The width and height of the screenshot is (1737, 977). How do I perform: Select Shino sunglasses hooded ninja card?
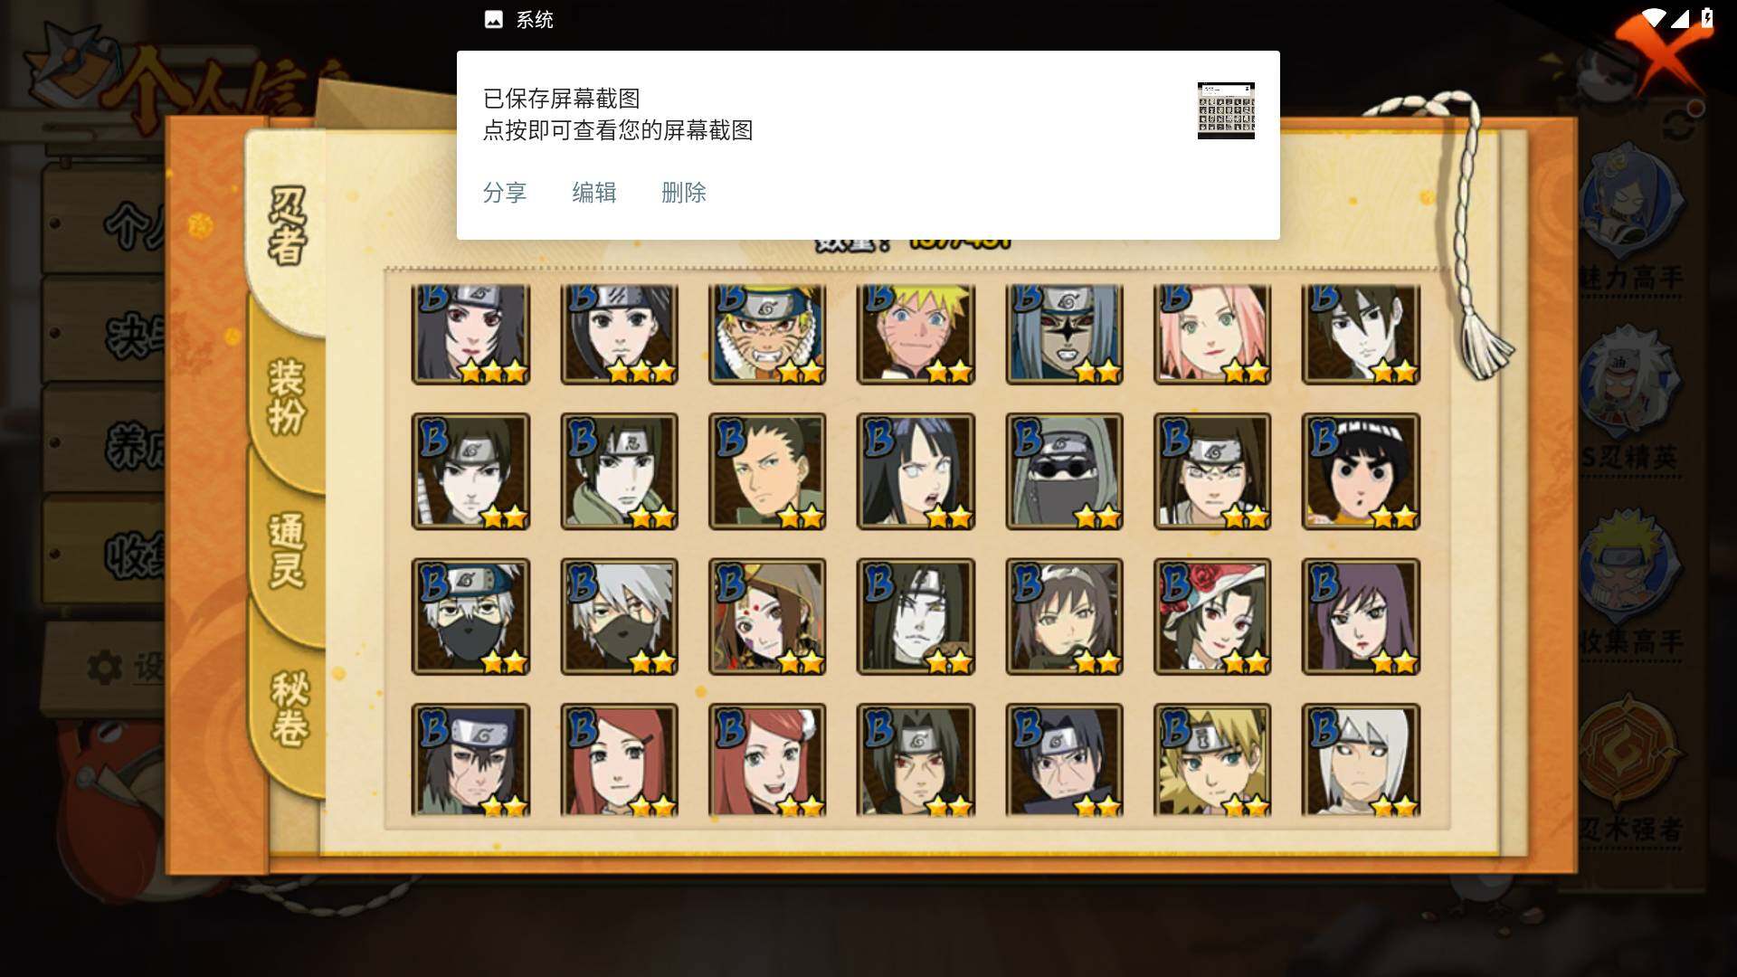[x=1064, y=471]
